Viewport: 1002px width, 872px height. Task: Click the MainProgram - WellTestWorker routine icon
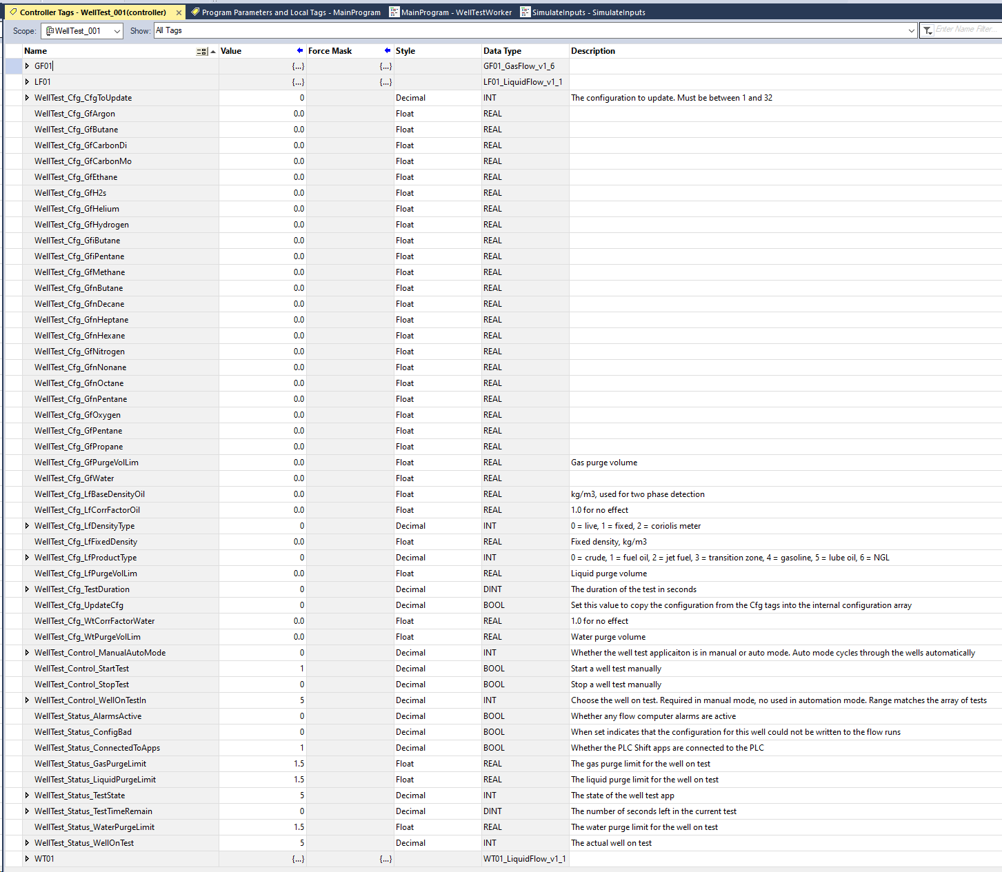(394, 12)
